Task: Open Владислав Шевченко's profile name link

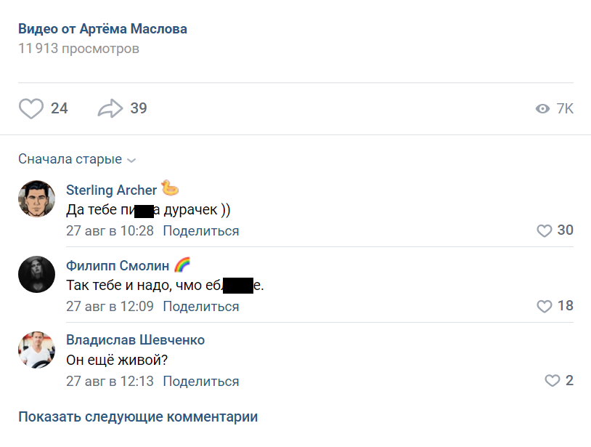Action: [135, 340]
